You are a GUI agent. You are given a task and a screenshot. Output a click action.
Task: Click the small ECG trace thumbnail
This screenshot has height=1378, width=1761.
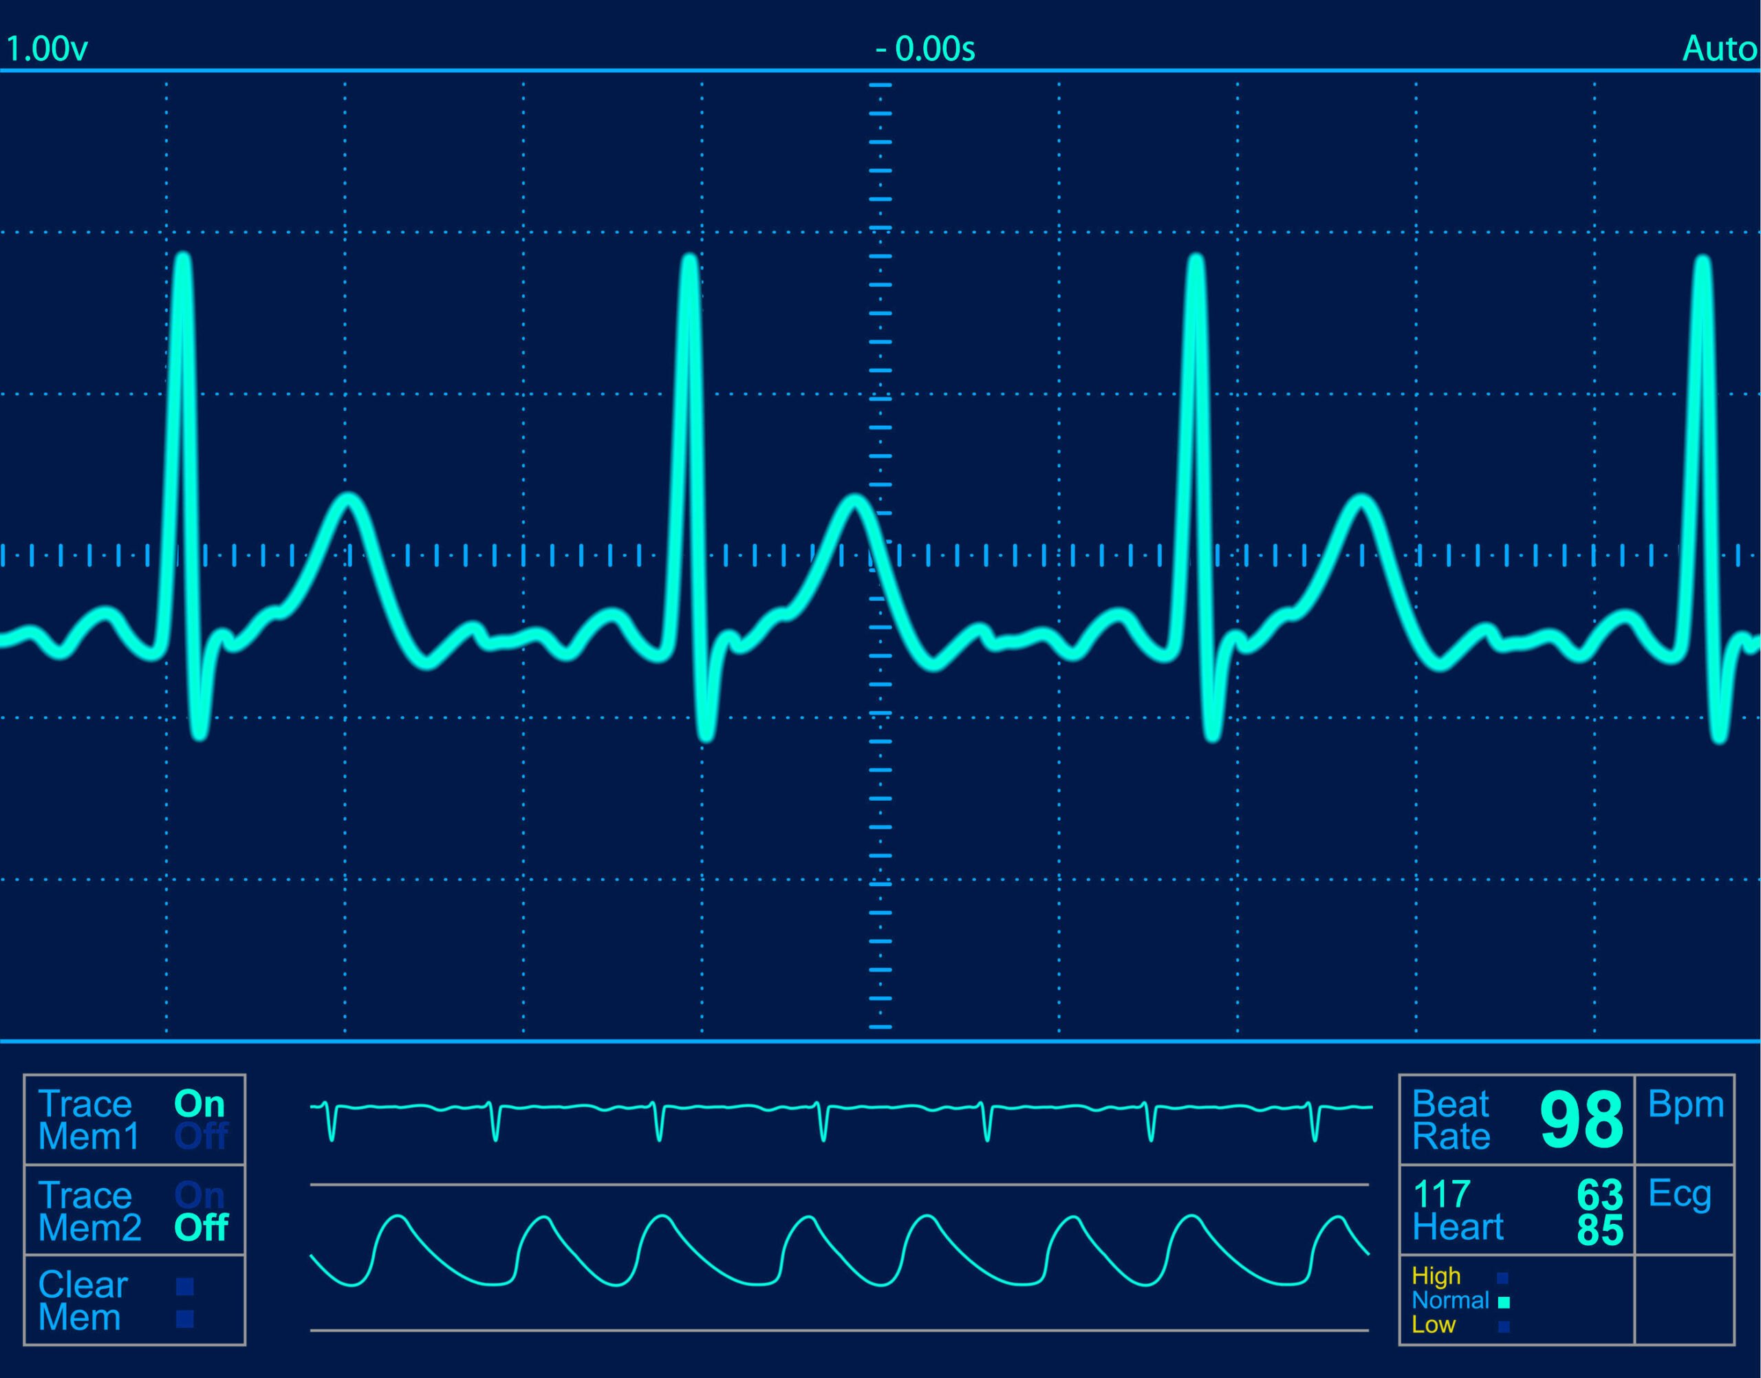click(839, 1120)
